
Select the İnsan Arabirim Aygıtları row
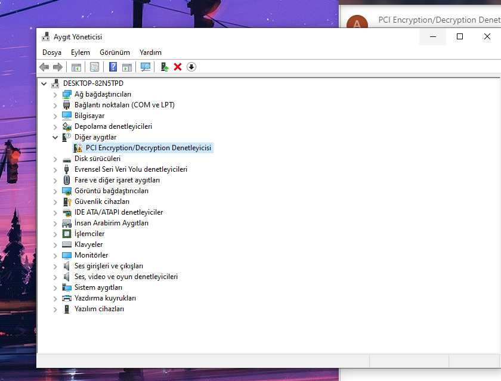pos(111,223)
